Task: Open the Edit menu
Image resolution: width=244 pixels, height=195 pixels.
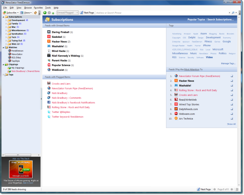Action: (12, 8)
